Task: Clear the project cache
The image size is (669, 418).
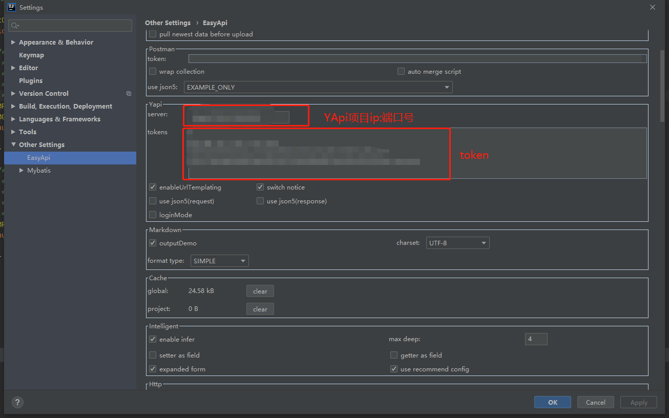Action: 260,309
